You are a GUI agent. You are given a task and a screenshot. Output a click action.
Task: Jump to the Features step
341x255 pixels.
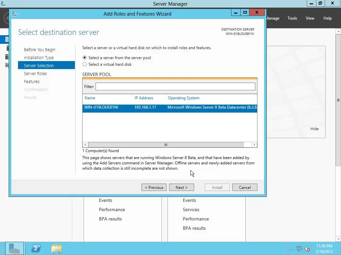click(x=32, y=82)
